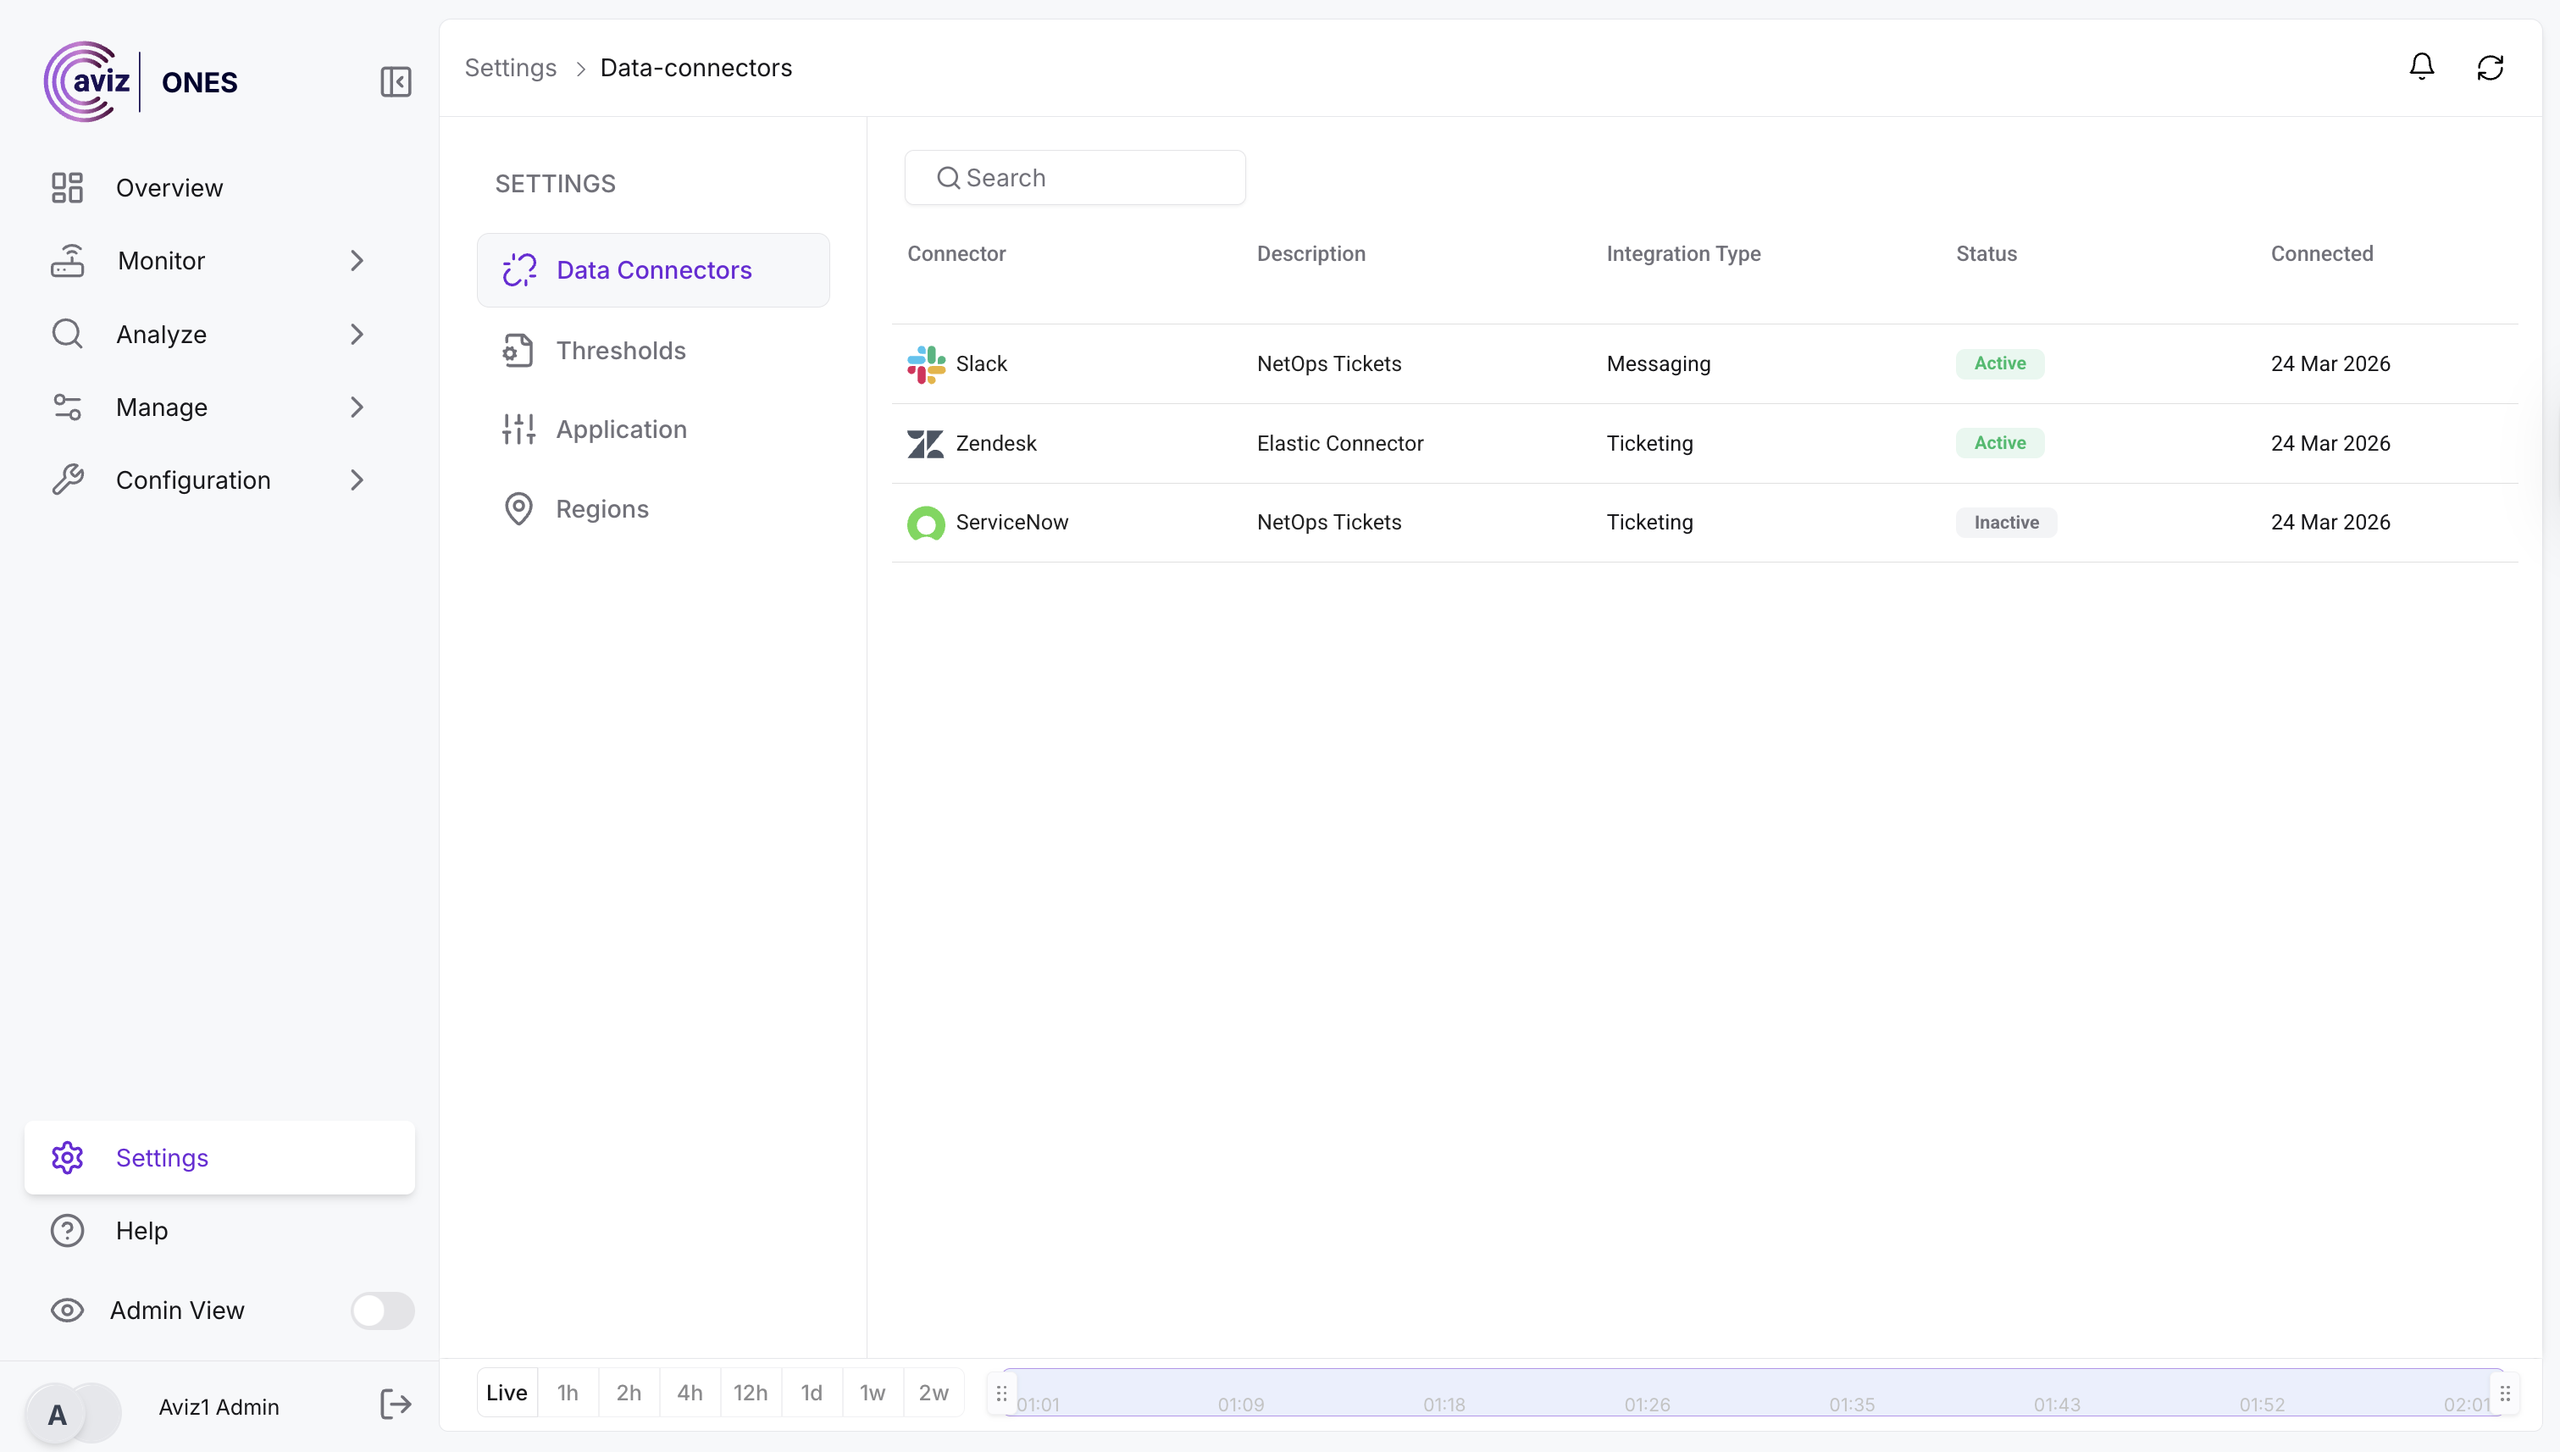
Task: Click the Zendesk connector logo
Action: 925,444
